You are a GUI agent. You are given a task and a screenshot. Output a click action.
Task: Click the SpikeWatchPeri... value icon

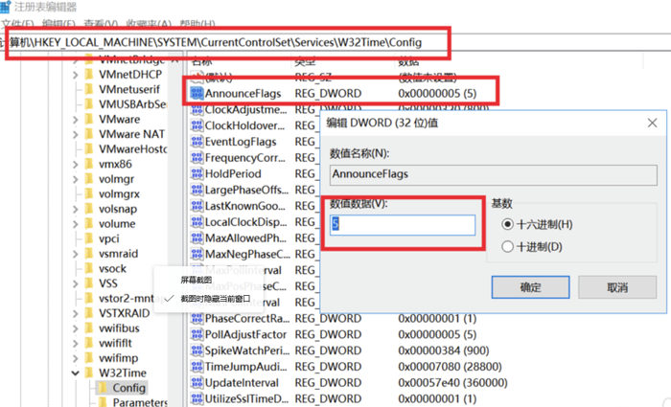point(197,350)
